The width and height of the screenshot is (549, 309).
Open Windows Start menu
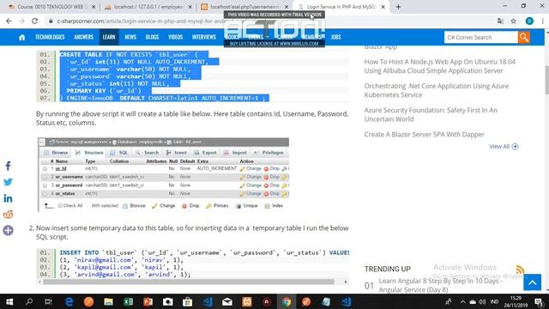pyautogui.click(x=9, y=301)
